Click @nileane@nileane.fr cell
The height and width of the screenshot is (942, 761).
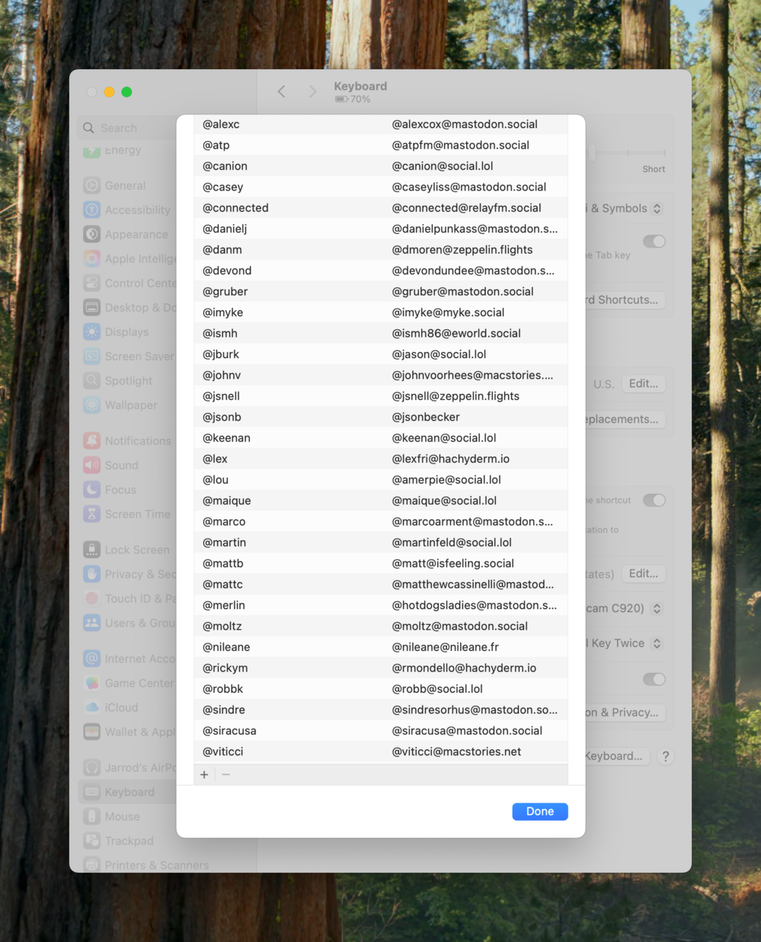coord(446,647)
